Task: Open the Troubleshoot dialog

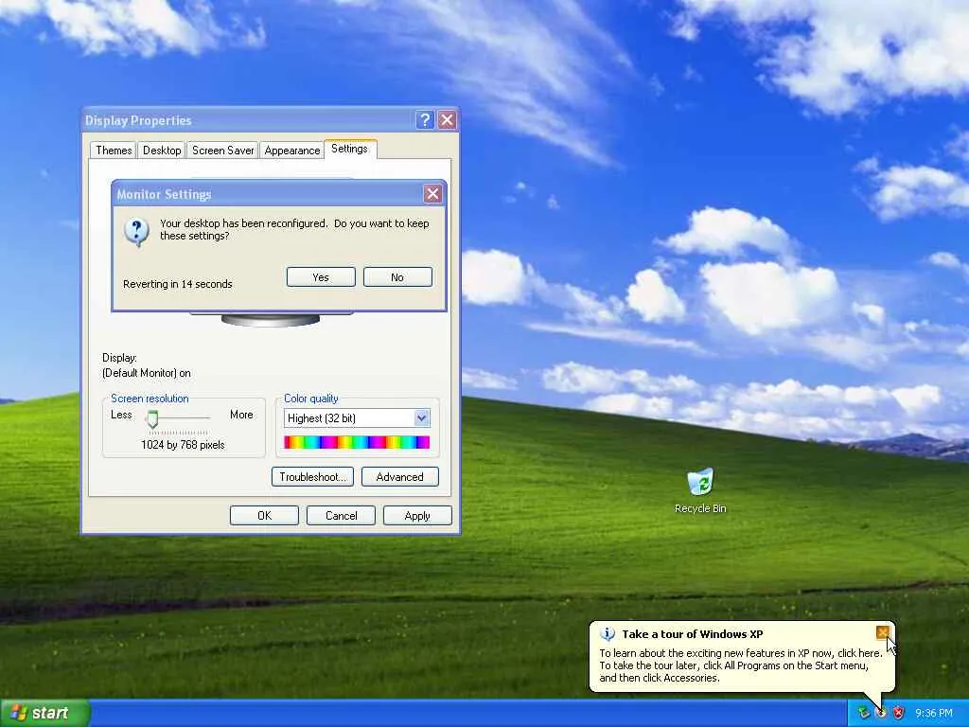Action: (x=312, y=477)
